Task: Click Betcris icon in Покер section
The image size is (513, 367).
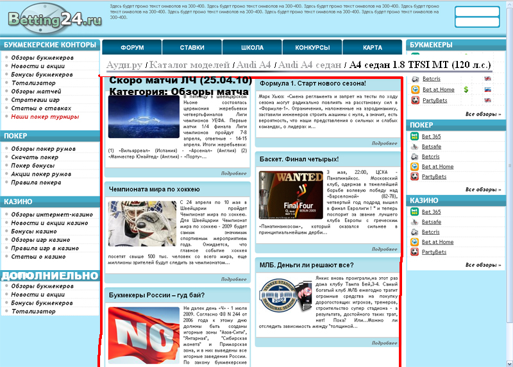Action: pos(414,157)
